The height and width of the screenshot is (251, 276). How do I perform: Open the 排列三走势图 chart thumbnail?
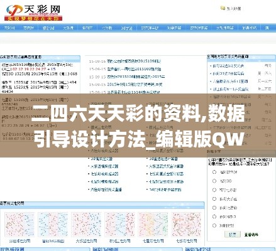coord(119,225)
